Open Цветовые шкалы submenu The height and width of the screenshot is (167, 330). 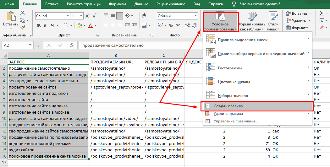pos(257,82)
